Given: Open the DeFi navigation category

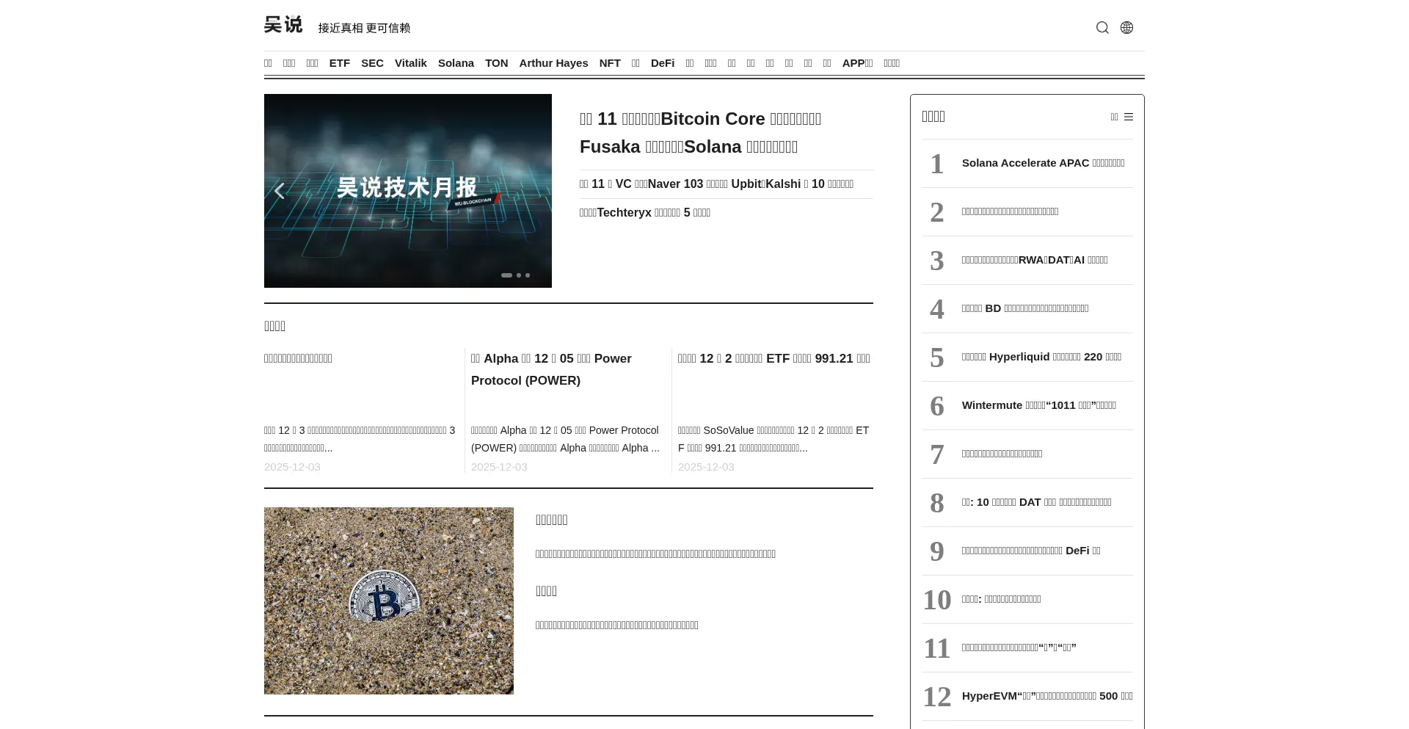Looking at the screenshot, I should pos(662,63).
